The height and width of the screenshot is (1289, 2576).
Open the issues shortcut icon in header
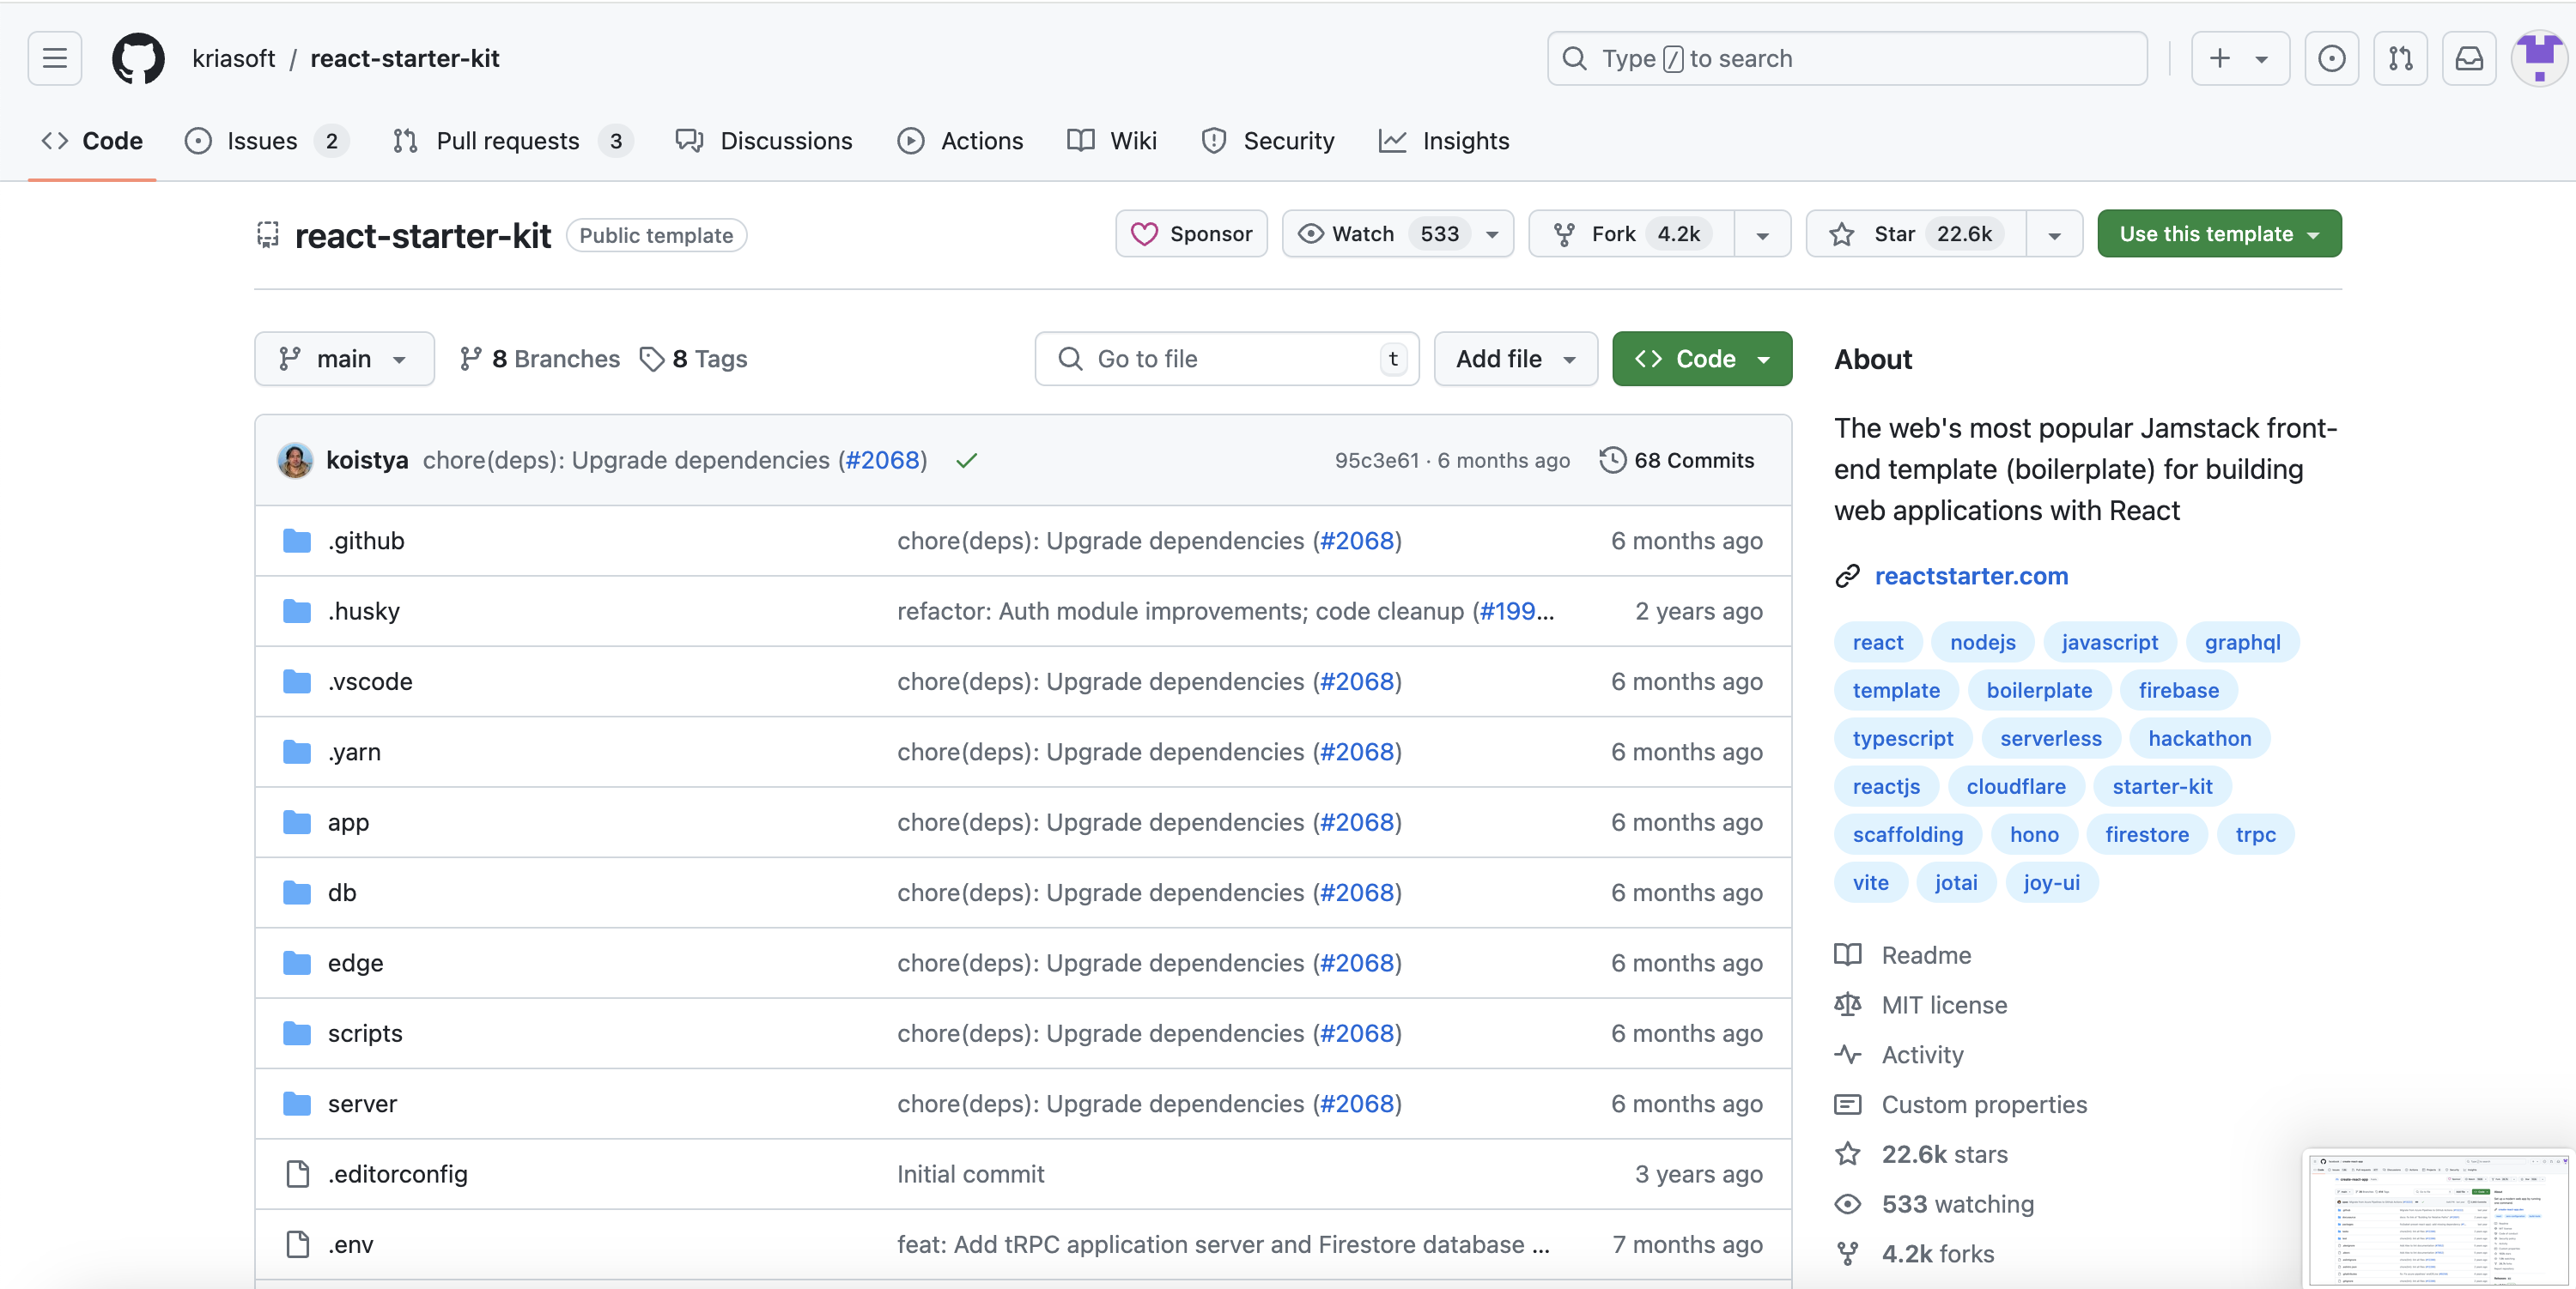click(x=2331, y=58)
